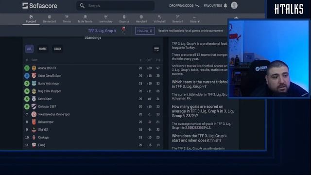Select the Volleyball sport tab

click(159, 19)
